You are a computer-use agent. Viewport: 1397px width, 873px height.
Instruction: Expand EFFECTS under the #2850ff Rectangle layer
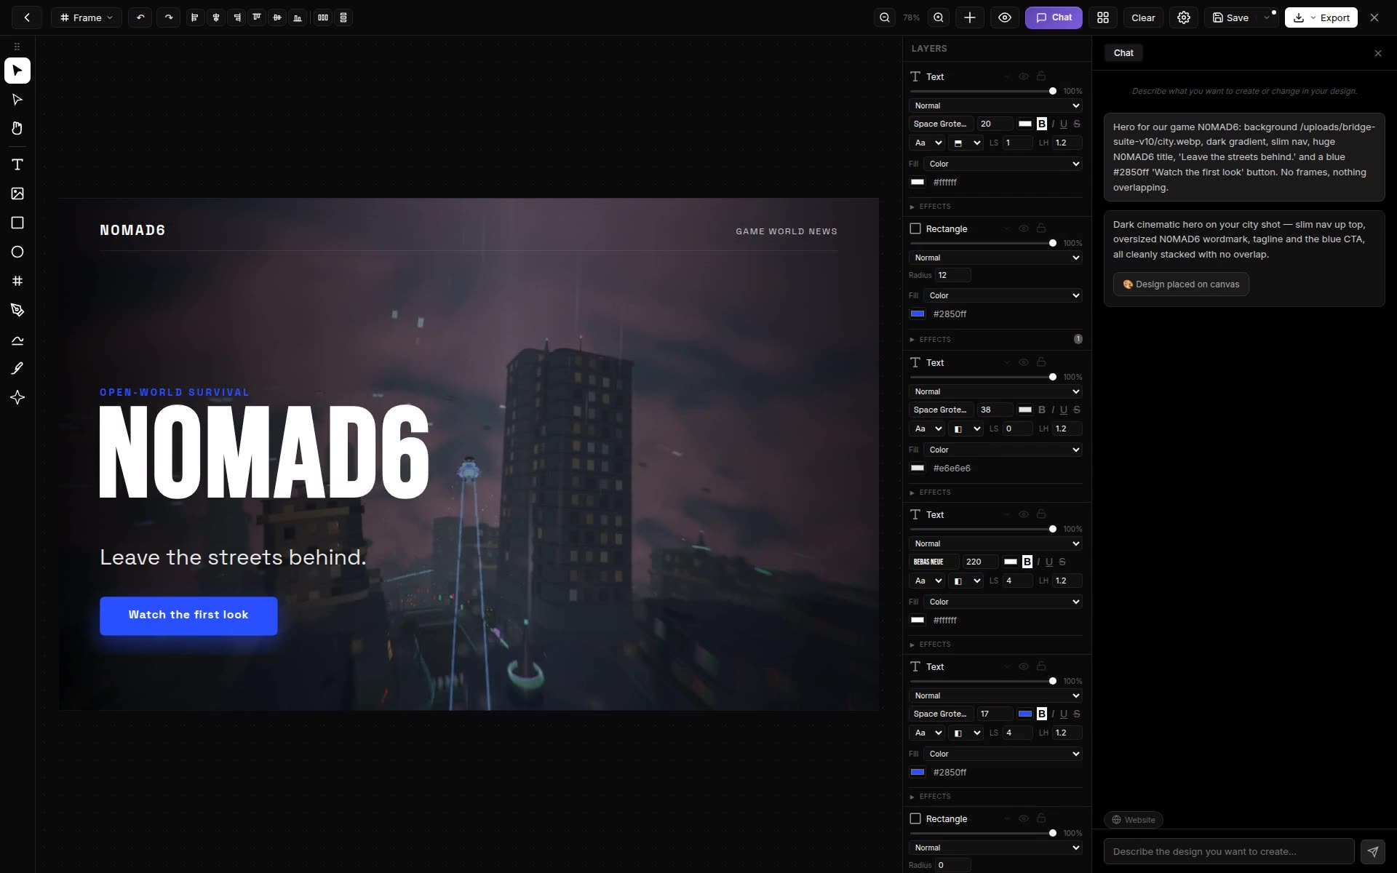(x=931, y=340)
